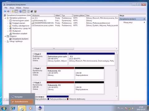Image resolution: width=149 pixels, height=111 pixels.
Task: Click the Forward arrow in the toolbar
Action: click(8, 11)
